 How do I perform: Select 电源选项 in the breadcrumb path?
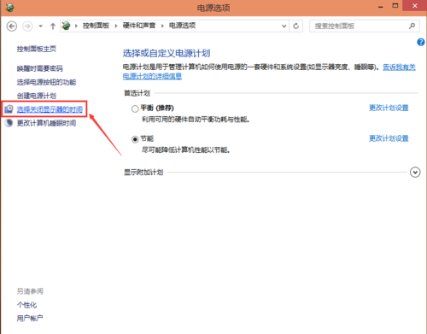[182, 26]
